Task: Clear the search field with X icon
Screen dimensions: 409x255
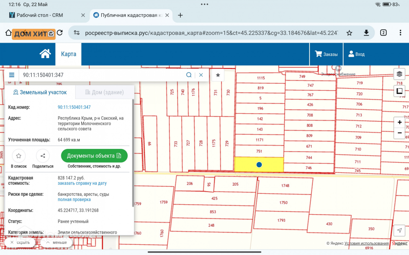Action: click(201, 75)
